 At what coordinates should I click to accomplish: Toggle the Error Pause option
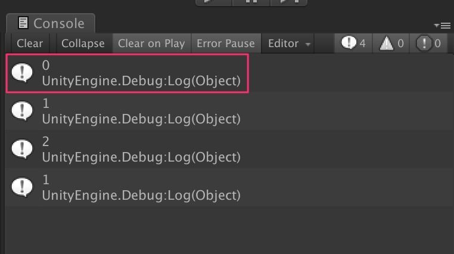226,44
